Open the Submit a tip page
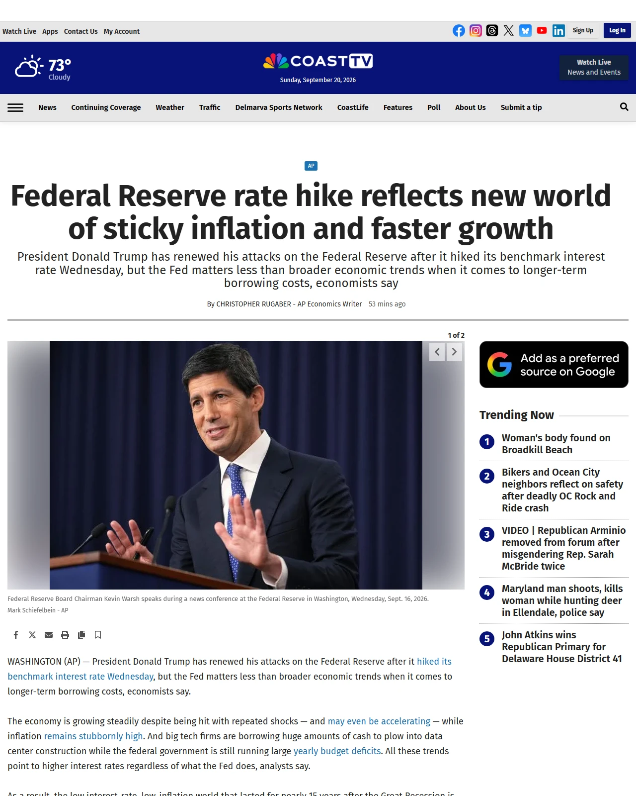The image size is (636, 796). click(x=521, y=107)
